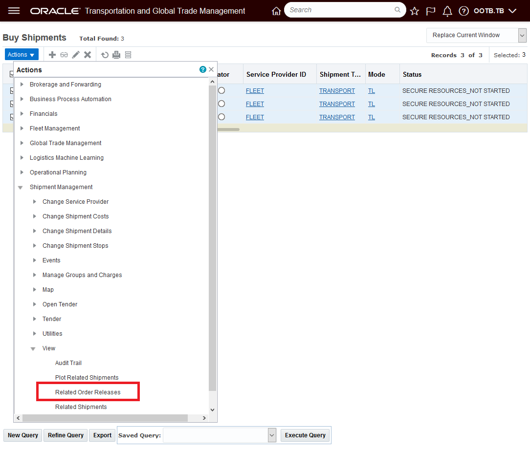
Task: Select radio button in first FLEET row
Action: tap(221, 90)
